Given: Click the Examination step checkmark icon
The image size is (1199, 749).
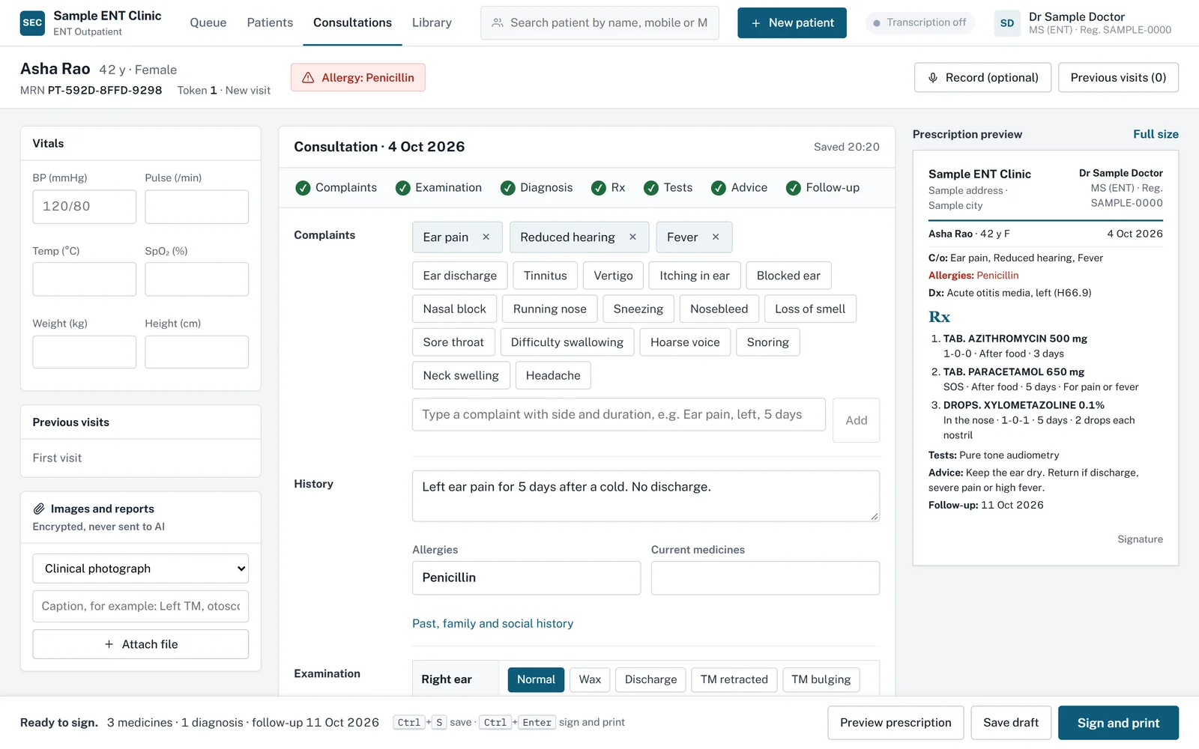Looking at the screenshot, I should [x=403, y=188].
